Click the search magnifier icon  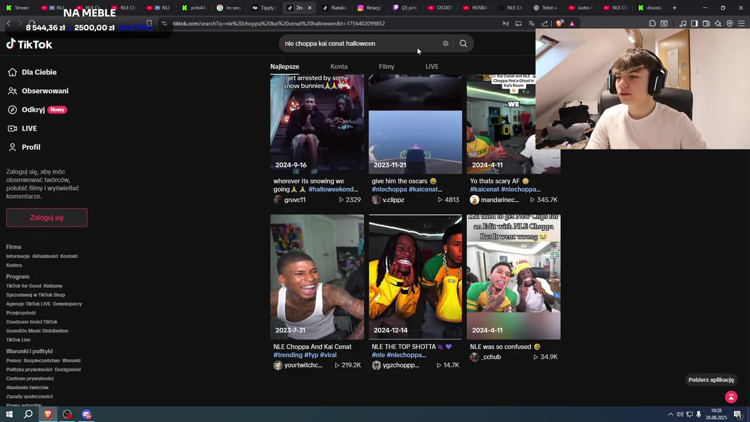[x=463, y=43]
